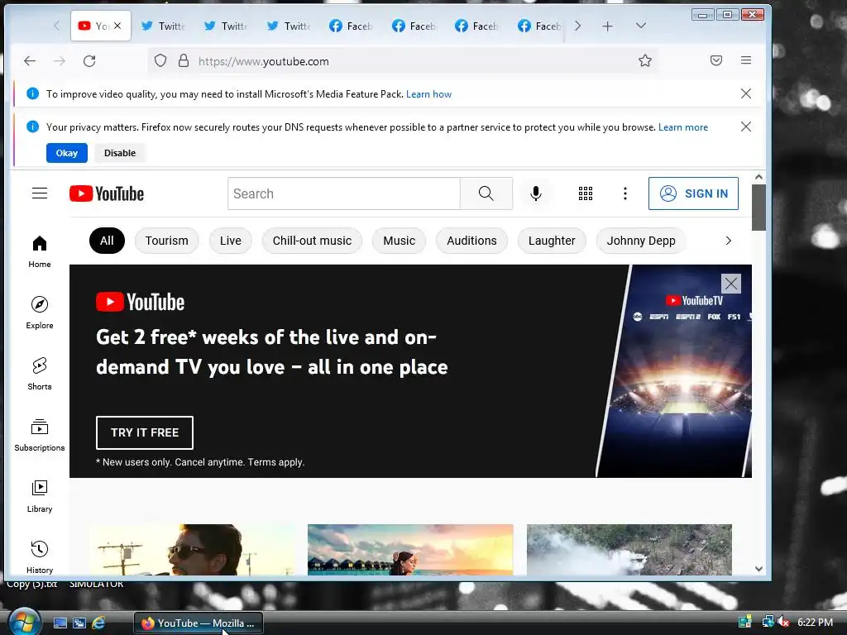Select the Auditions filter chip
Viewport: 847px width, 635px height.
(x=471, y=241)
